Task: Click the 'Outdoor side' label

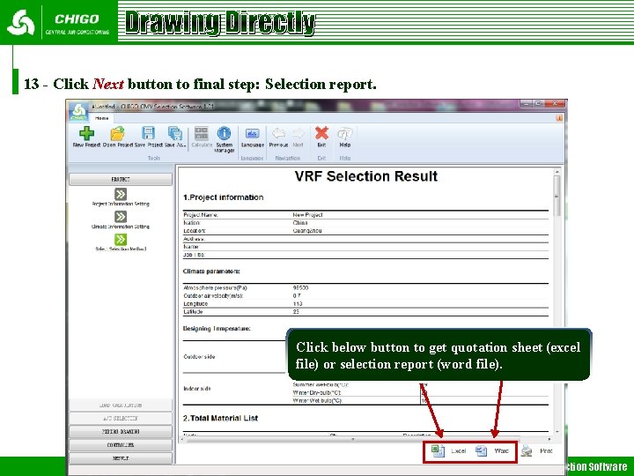Action: pyautogui.click(x=199, y=357)
